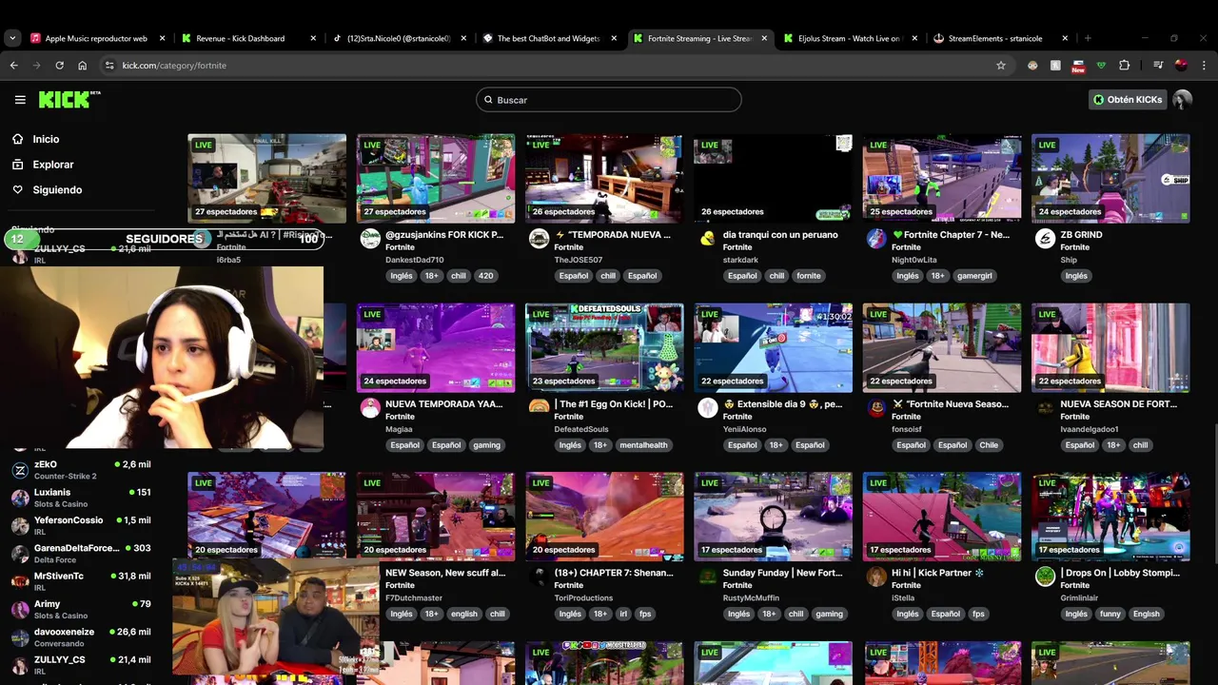Open Luxianis channel in followed list

81,498
